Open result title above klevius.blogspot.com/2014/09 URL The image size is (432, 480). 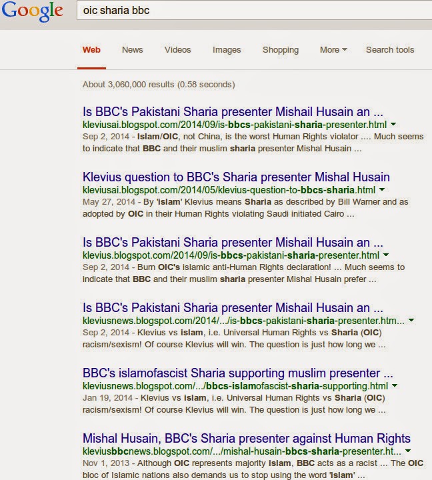pyautogui.click(x=233, y=243)
